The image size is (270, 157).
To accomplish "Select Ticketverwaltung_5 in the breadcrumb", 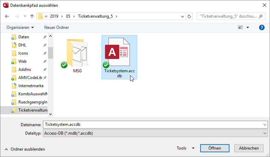I will [x=95, y=16].
